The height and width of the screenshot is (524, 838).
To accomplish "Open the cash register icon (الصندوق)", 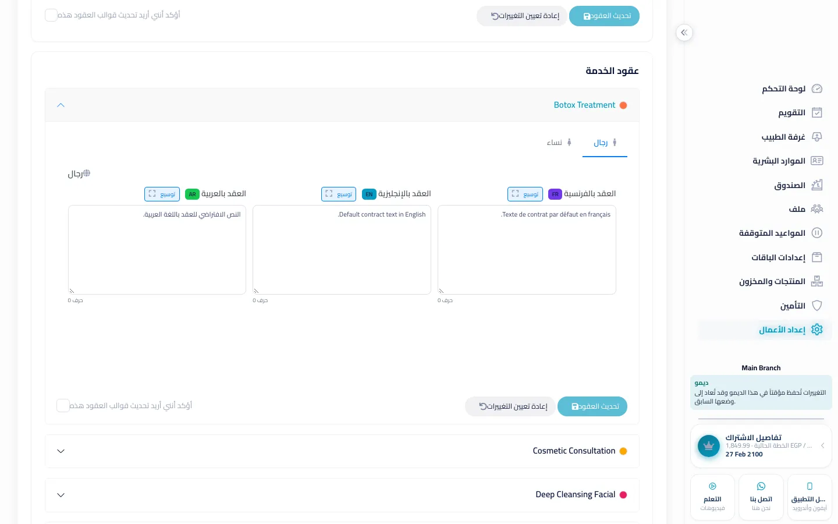I will tap(817, 185).
